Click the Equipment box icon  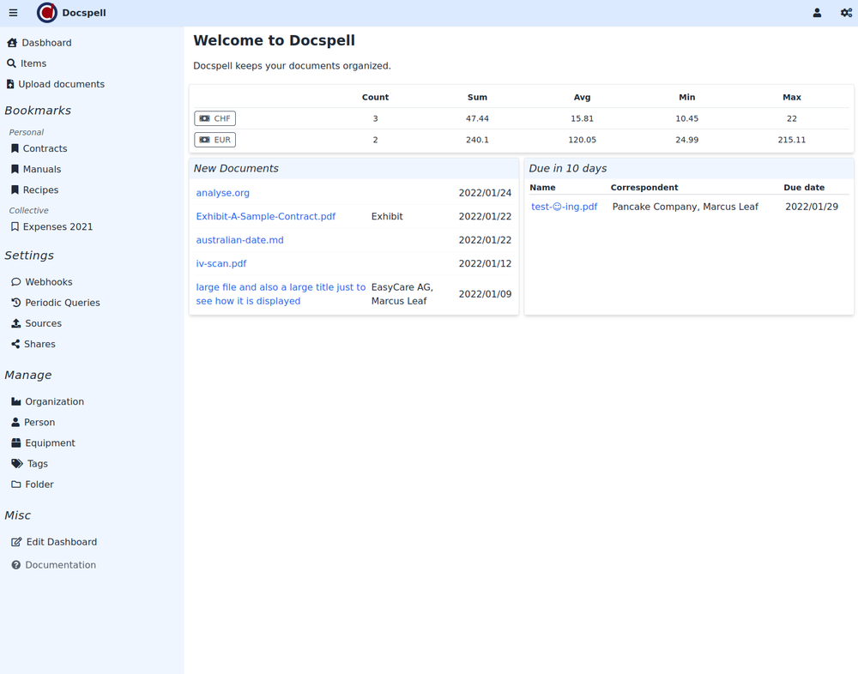(16, 443)
